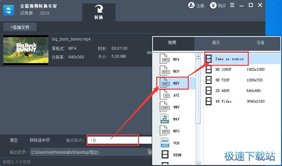Click the 1920x1080 resolution value
This screenshot has height=166, width=282.
point(255,69)
